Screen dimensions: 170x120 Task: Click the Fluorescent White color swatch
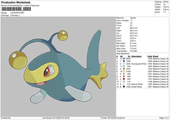click(x=124, y=64)
